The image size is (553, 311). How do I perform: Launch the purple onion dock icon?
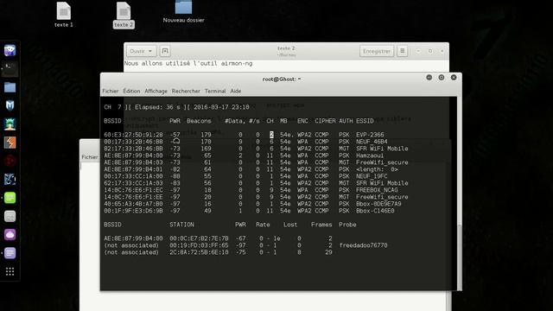coord(10,234)
